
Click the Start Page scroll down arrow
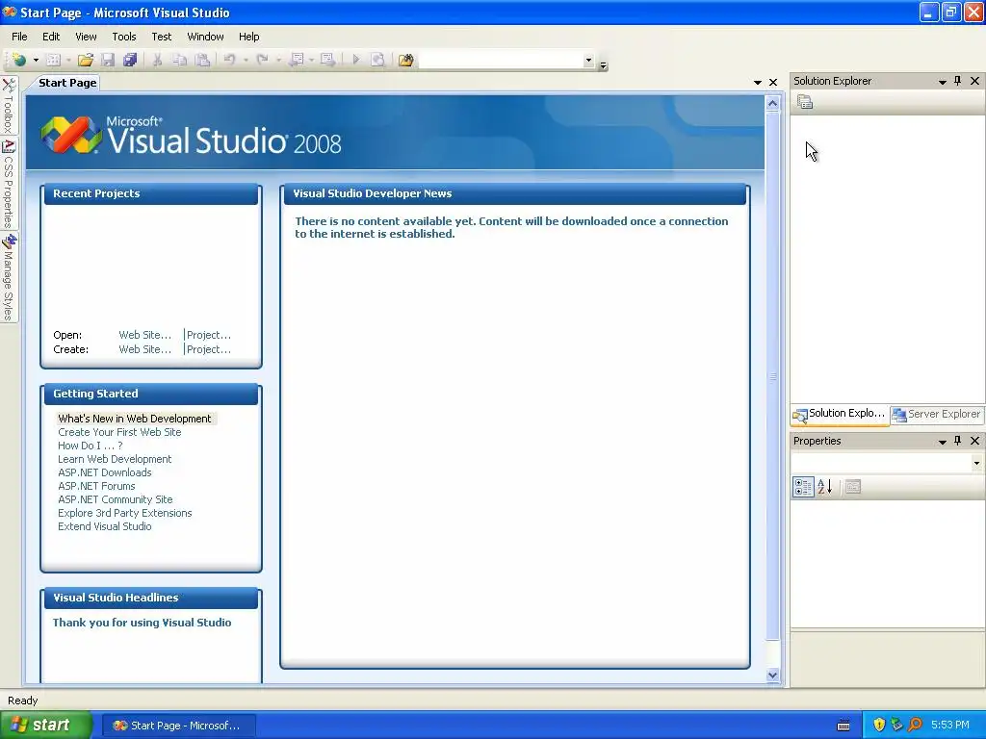pyautogui.click(x=773, y=675)
